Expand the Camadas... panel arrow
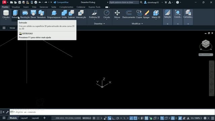Viewport: 215px width, 121px height. 188,24
